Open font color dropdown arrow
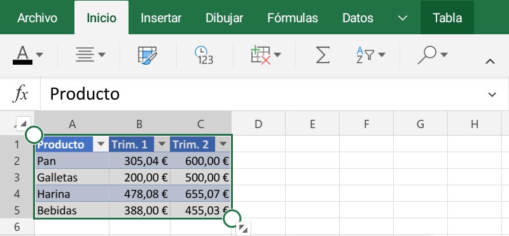 [x=39, y=55]
